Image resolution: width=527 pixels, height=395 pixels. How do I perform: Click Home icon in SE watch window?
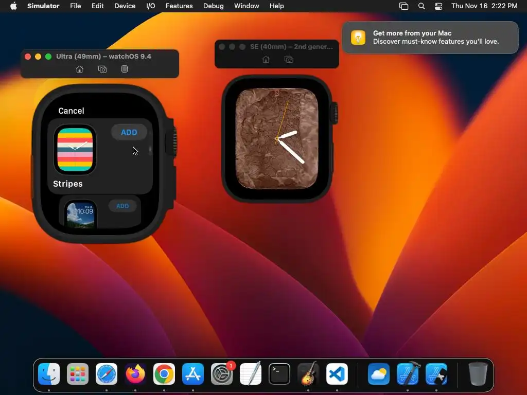[x=266, y=60]
